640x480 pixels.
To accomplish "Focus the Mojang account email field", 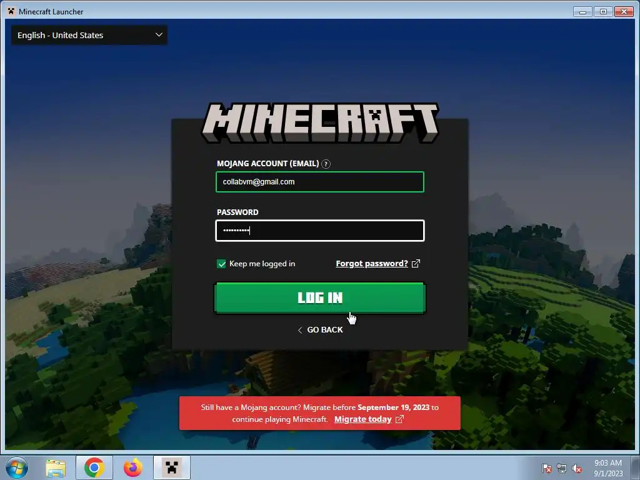I will 320,182.
